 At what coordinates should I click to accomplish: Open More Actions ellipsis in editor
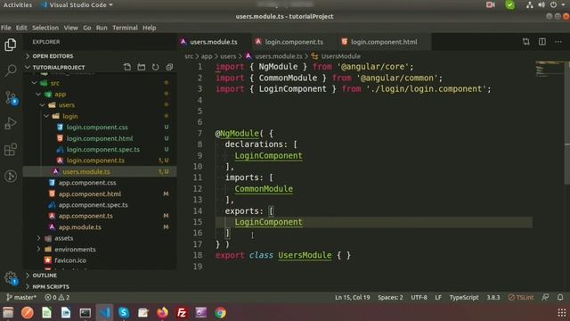point(558,42)
